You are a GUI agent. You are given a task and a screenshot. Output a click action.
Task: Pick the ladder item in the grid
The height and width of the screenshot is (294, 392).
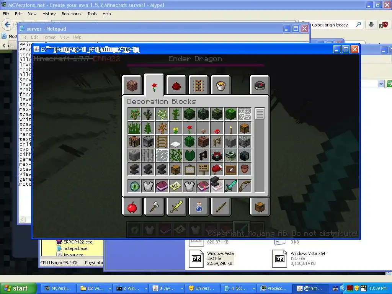point(162,142)
